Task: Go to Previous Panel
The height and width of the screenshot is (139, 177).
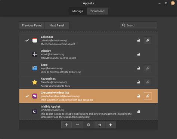Action: 32,25
